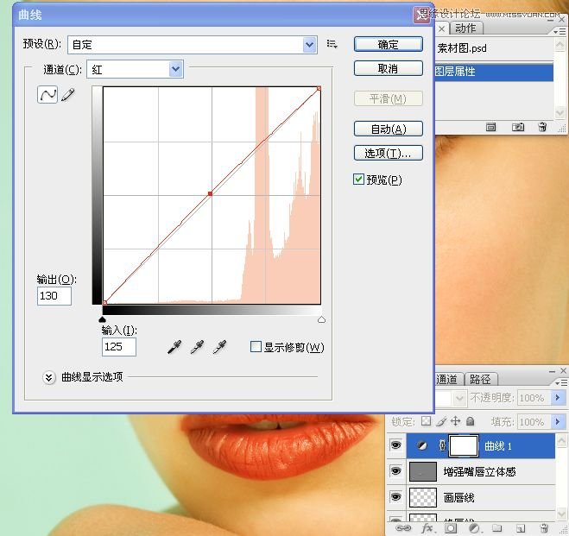569x536 pixels.
Task: Click the 确定 OK button
Action: pos(389,44)
